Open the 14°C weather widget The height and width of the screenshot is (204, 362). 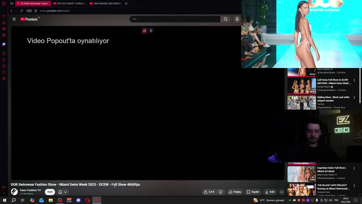tap(269, 200)
